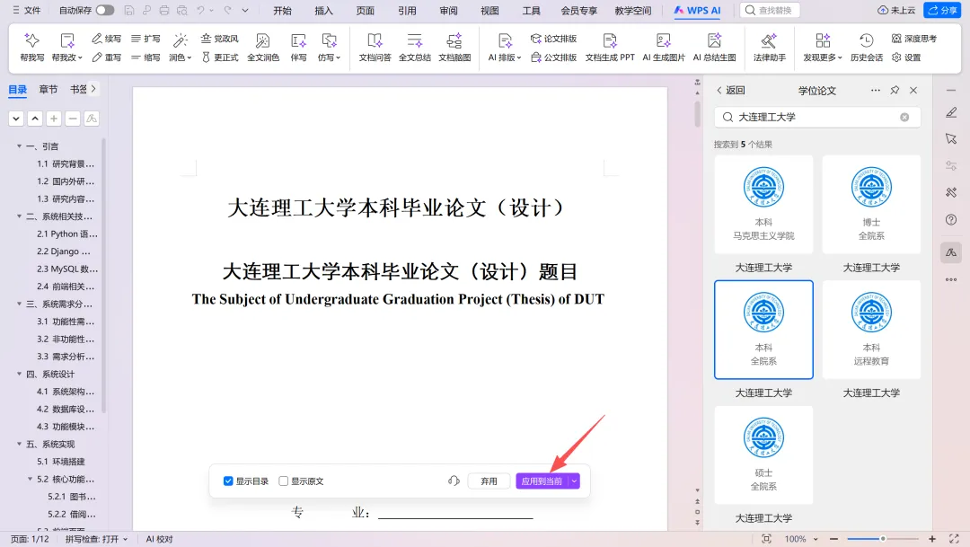Select the 更正式 more-formal tool

pos(220,57)
